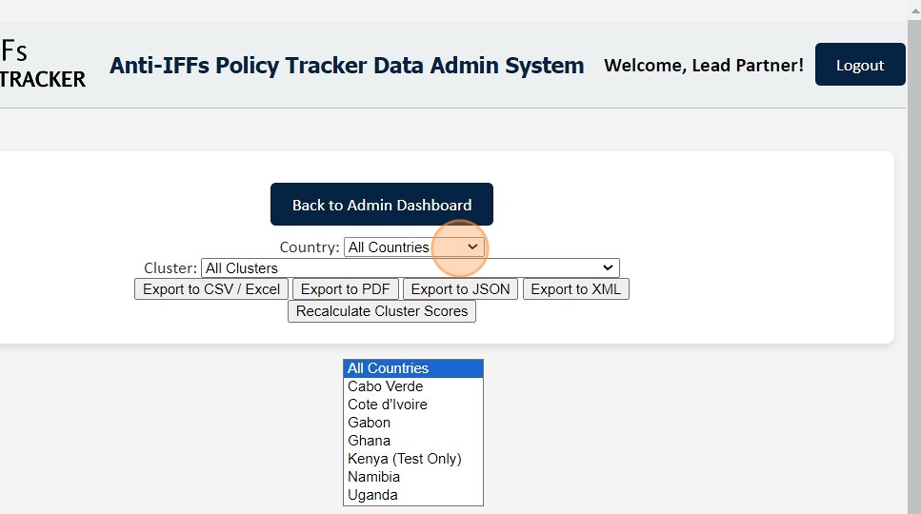Go back to Admin Dashboard
This screenshot has height=514, width=921.
point(381,205)
